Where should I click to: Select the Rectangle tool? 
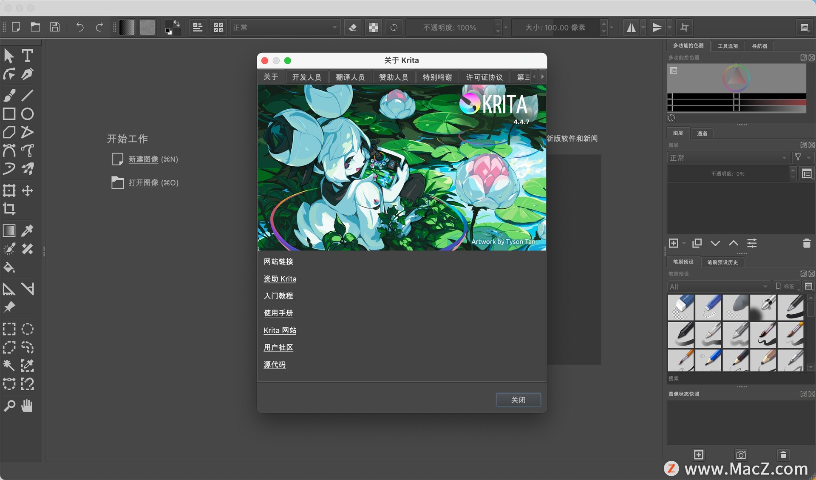(x=9, y=114)
